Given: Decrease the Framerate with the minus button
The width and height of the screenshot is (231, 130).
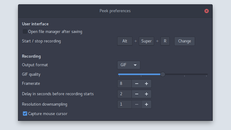Looking at the screenshot, I should pyautogui.click(x=137, y=84).
